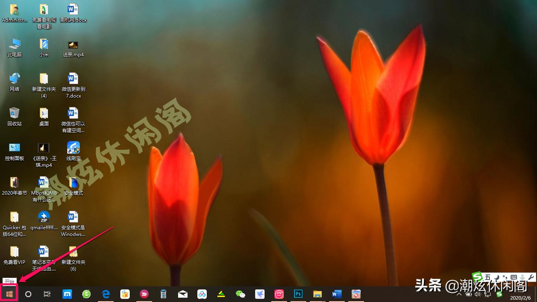The height and width of the screenshot is (302, 537).
Task: Click the Cortana search circle
Action: click(28, 294)
